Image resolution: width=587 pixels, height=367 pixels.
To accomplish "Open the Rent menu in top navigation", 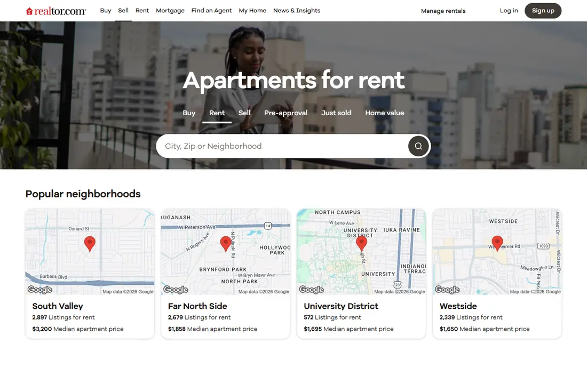I will pos(142,11).
